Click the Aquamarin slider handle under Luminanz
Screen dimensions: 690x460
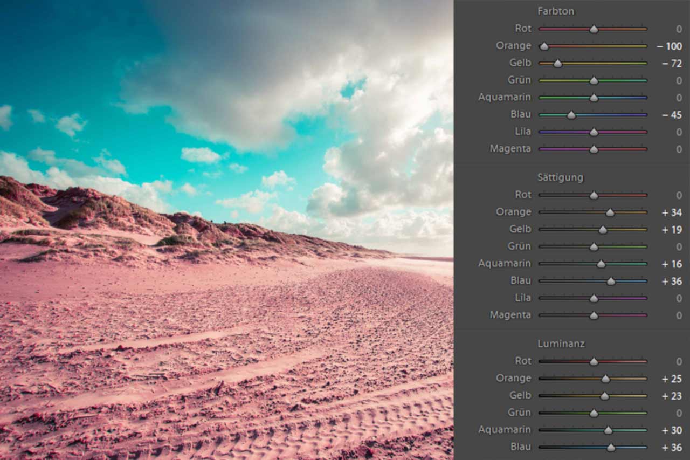[x=608, y=430]
